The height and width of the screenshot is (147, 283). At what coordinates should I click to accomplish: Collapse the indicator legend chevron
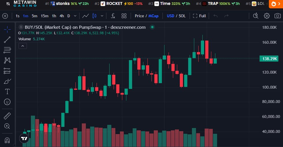(x=23, y=46)
